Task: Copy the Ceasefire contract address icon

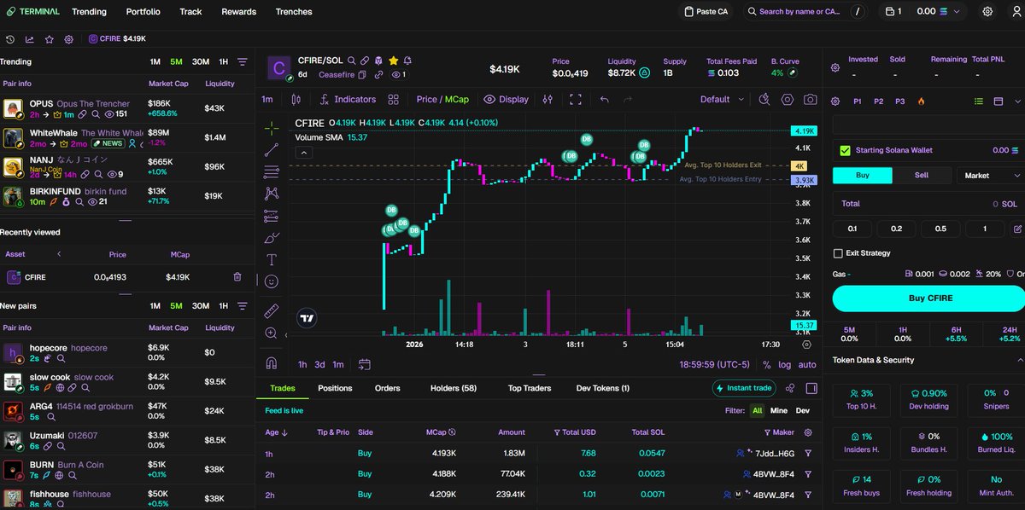Action: click(x=362, y=75)
